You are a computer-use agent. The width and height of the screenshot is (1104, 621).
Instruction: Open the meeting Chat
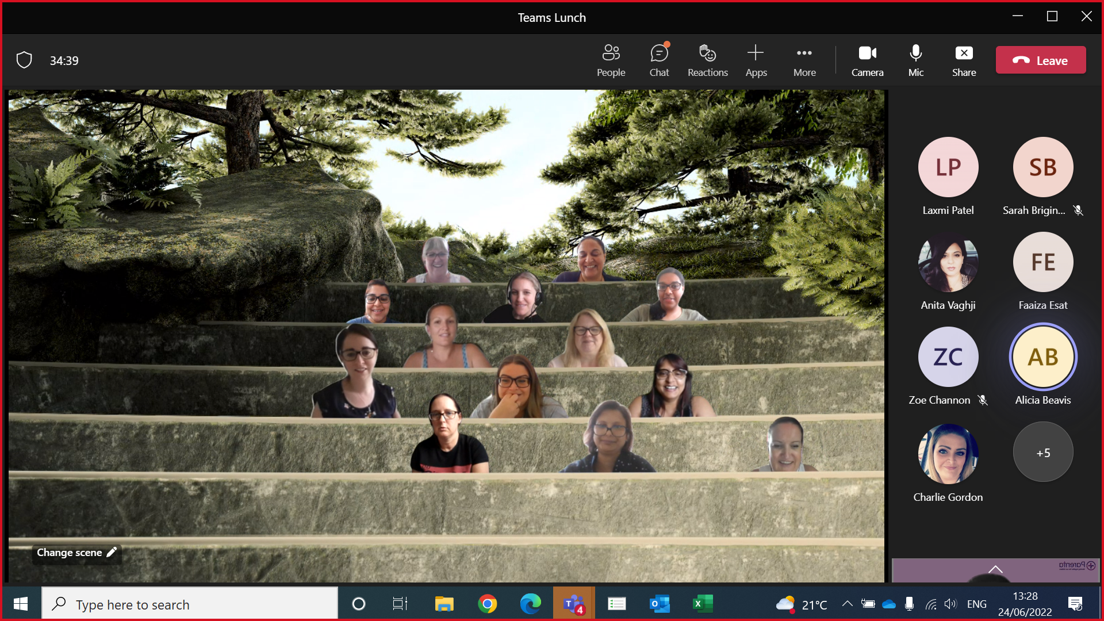pos(659,60)
